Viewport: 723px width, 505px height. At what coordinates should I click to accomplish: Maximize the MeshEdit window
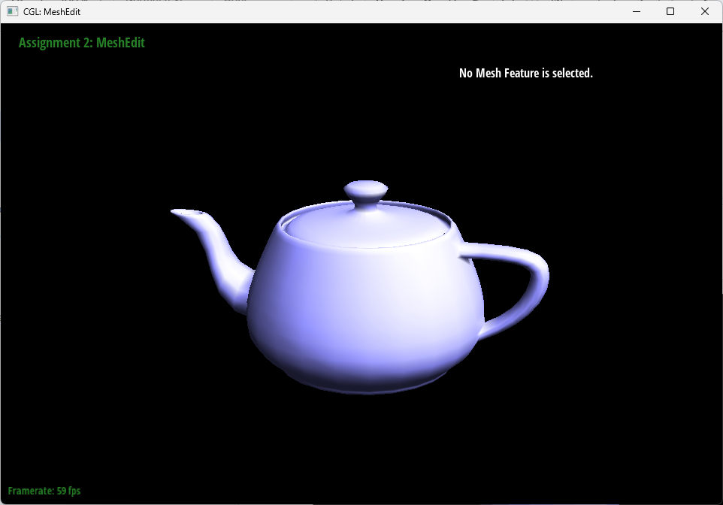[x=670, y=11]
